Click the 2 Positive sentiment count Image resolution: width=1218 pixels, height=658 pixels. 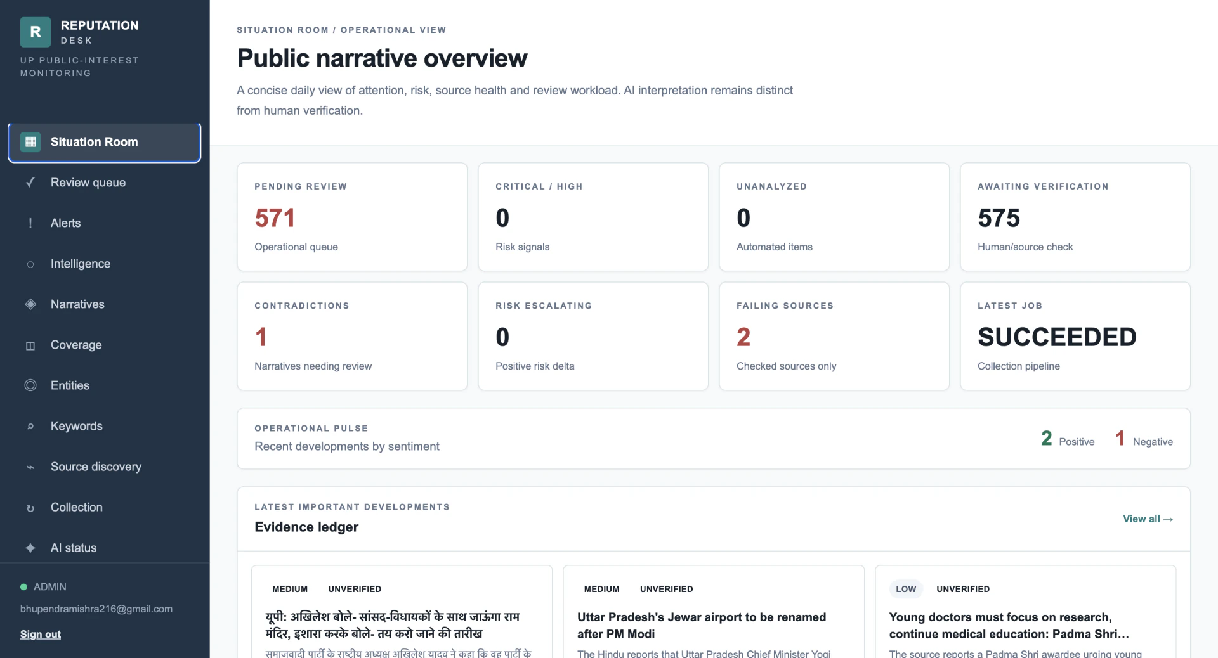(x=1068, y=439)
